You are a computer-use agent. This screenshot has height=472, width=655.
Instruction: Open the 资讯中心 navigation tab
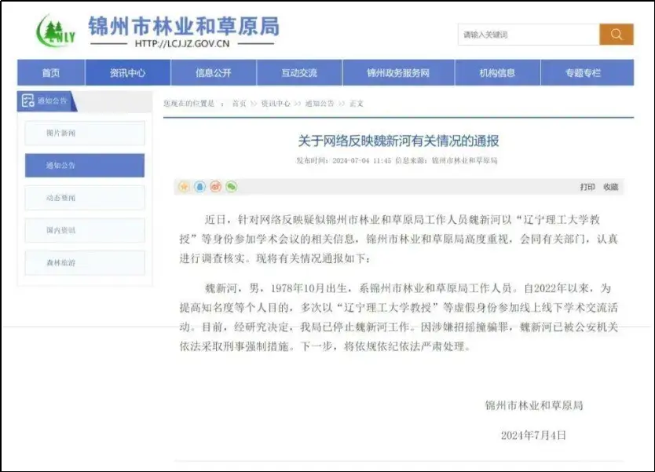pos(127,73)
